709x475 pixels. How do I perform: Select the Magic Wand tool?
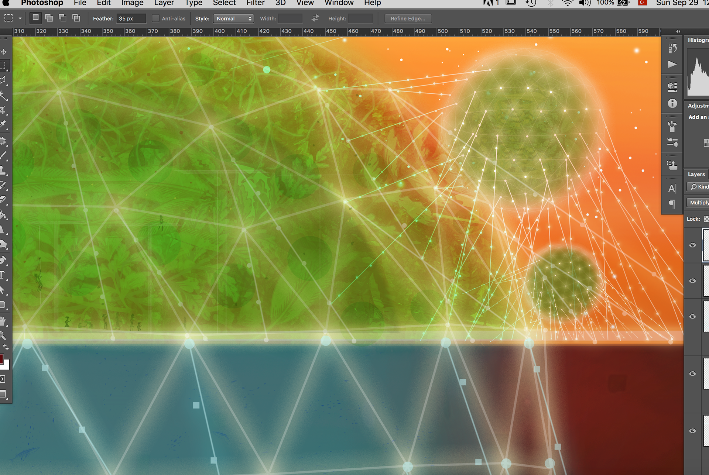(4, 96)
